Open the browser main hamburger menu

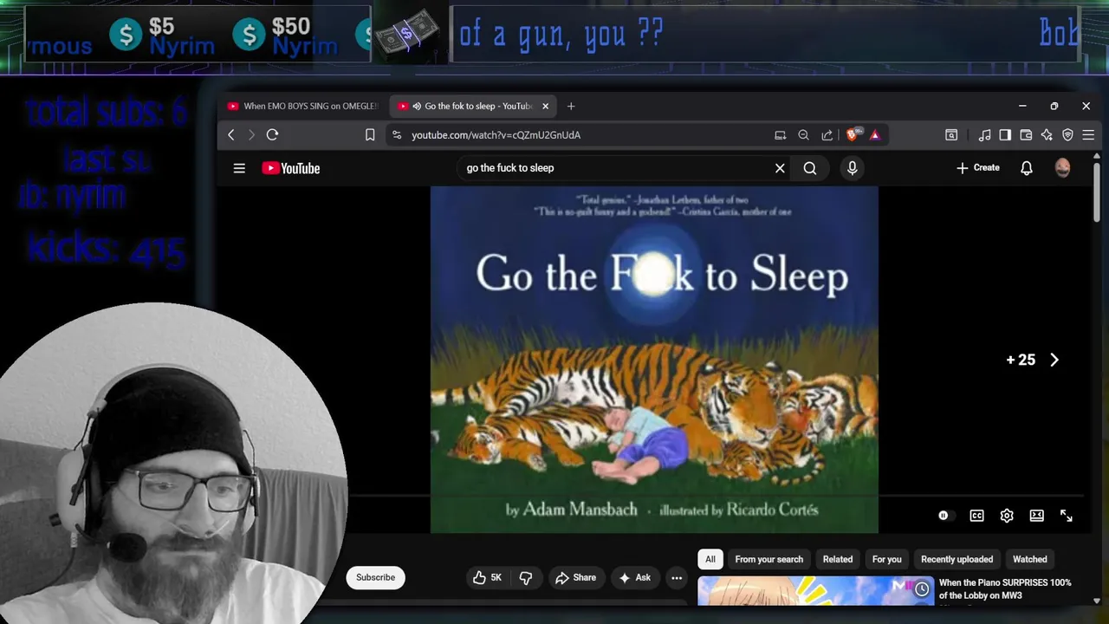pos(1088,134)
